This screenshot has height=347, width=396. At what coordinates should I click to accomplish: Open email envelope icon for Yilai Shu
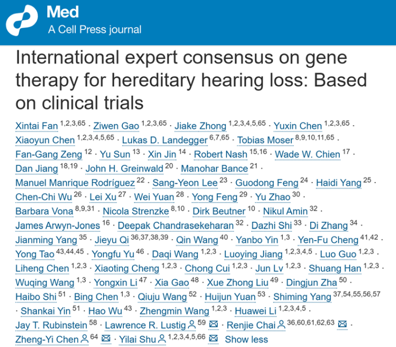click(x=213, y=339)
